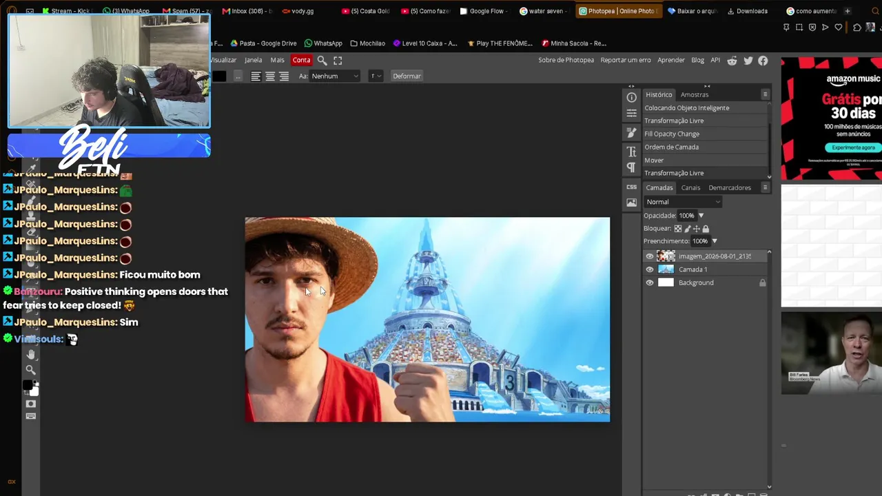Select the Fill Opacity Change history state
882x496 pixels.
tap(705, 134)
